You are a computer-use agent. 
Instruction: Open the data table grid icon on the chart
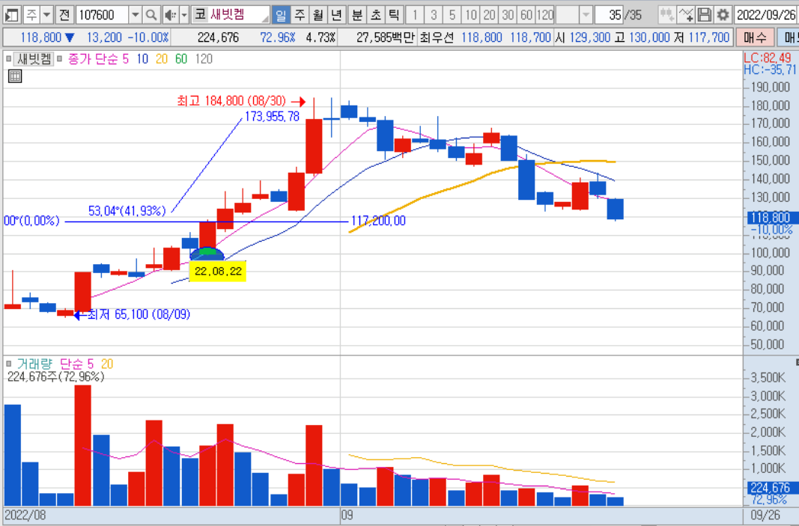15,76
